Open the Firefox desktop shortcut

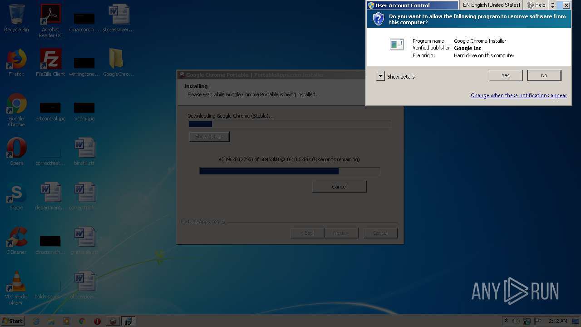click(16, 63)
